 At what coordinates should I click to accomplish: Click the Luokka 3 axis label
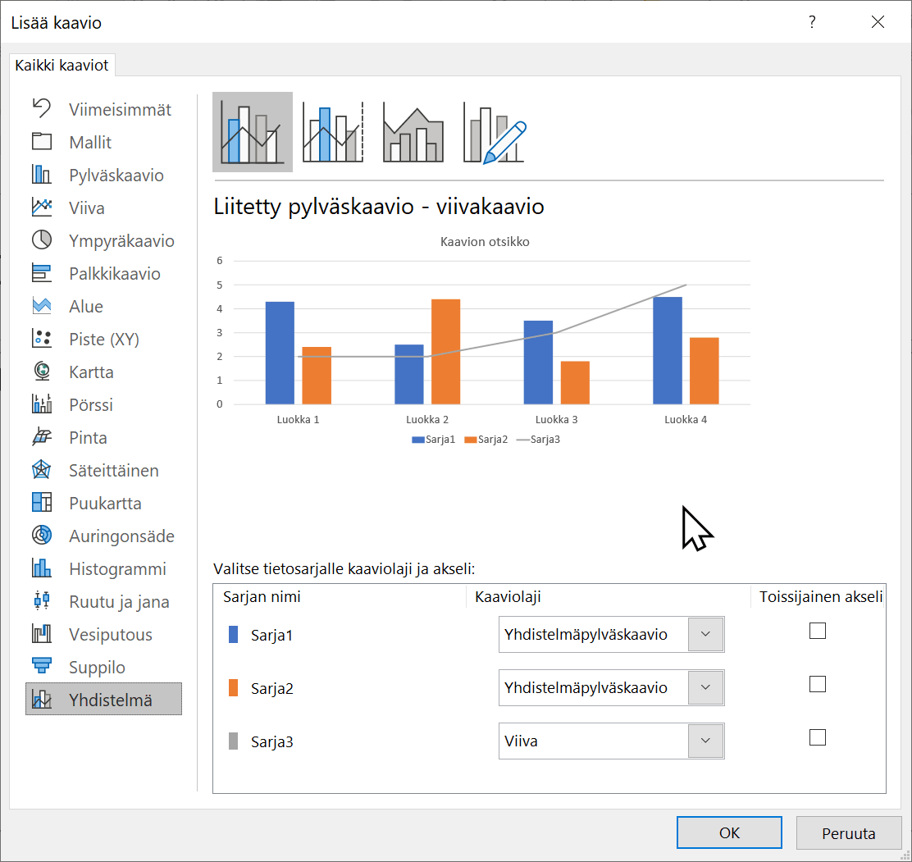(x=557, y=419)
